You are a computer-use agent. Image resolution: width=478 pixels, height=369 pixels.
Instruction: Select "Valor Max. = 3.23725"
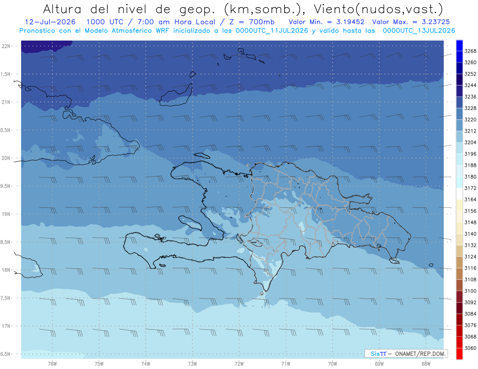click(x=411, y=22)
